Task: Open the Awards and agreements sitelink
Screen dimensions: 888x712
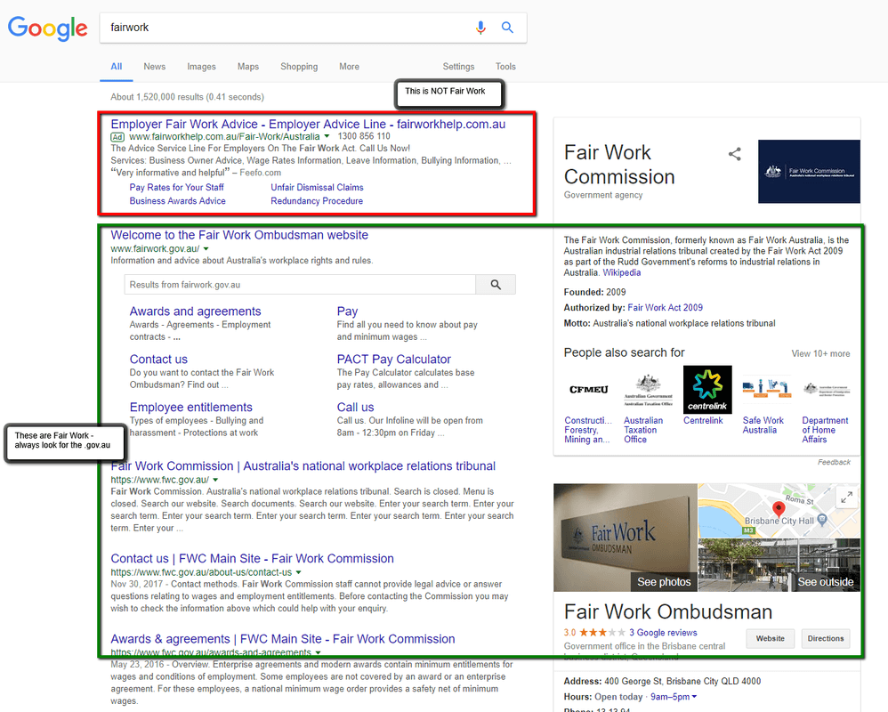Action: pos(196,311)
